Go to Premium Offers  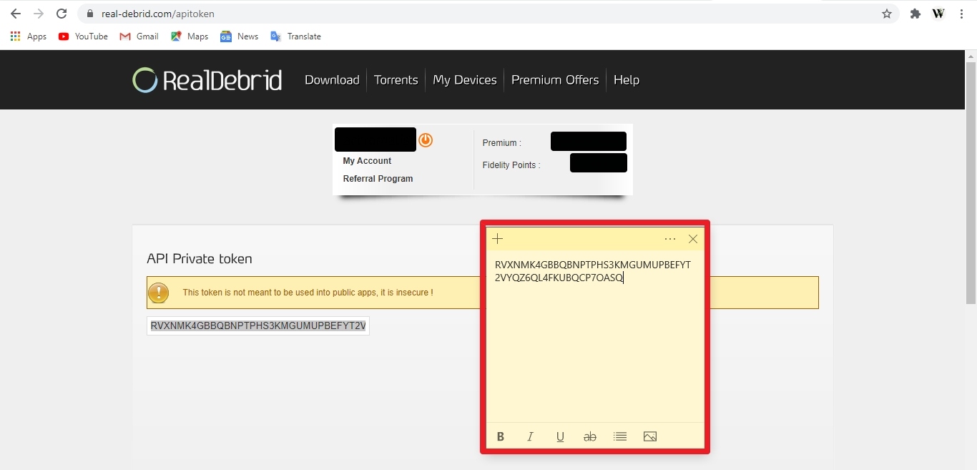click(555, 79)
